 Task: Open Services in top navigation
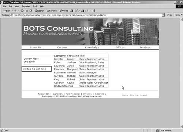pos(145,47)
